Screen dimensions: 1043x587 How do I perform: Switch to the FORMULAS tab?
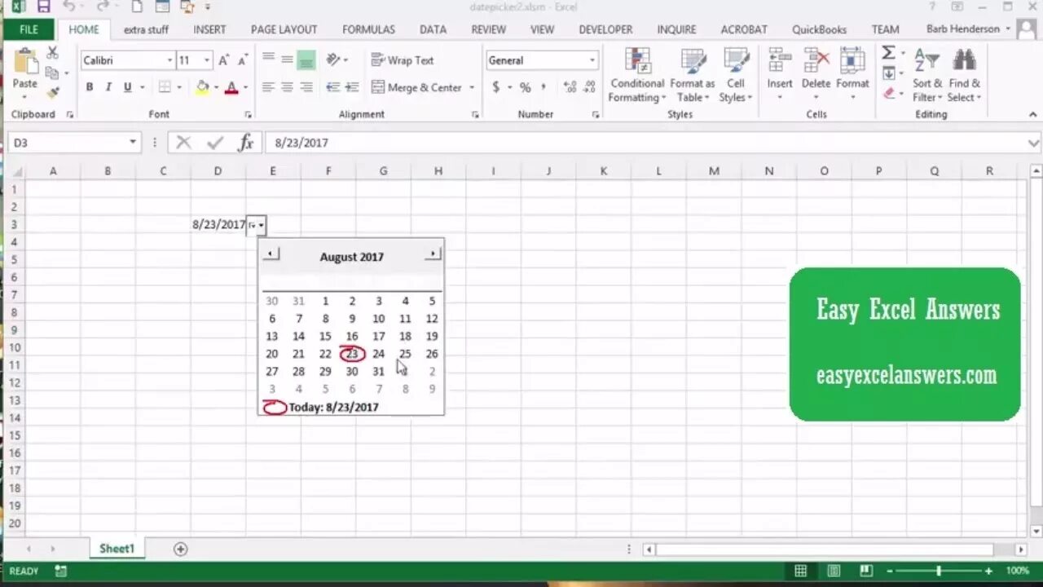pos(368,29)
